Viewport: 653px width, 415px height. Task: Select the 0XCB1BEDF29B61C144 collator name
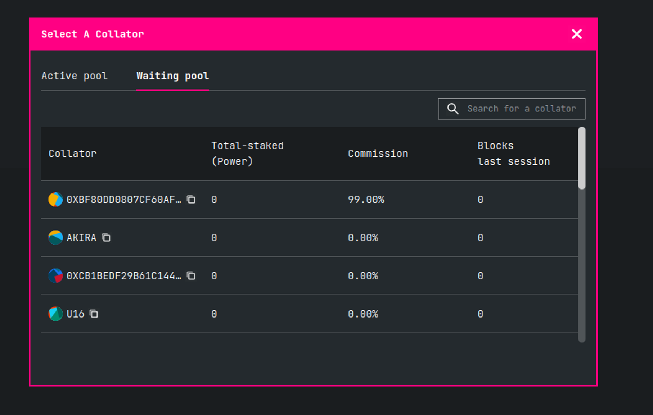coord(123,276)
